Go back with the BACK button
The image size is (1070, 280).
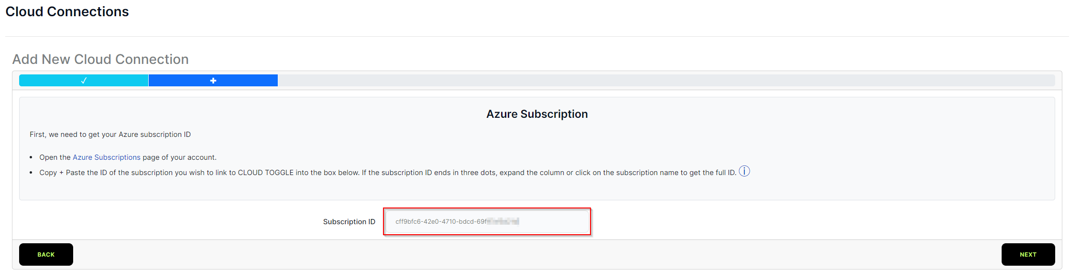point(46,254)
